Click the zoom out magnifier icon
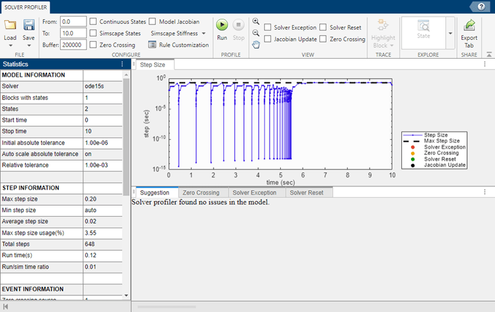 pyautogui.click(x=256, y=33)
